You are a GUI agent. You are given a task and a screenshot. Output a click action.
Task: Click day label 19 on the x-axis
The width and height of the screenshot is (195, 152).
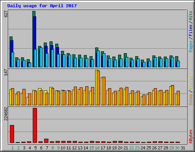pos(114,148)
